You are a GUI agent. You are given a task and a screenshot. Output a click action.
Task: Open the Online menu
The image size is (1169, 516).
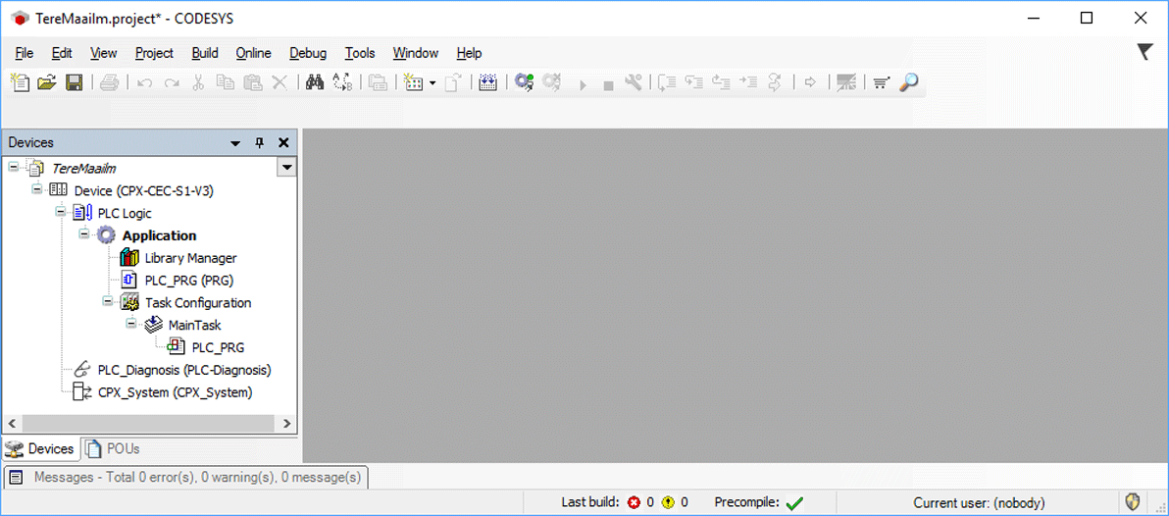tap(253, 53)
